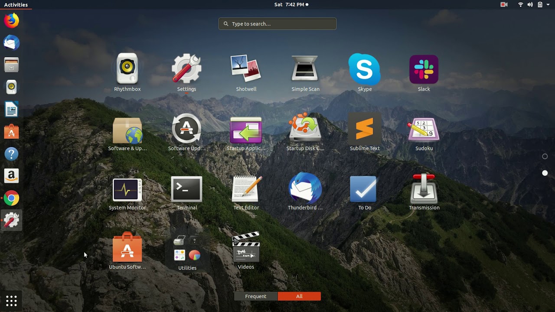Click the screen recording indicator
Screen dimensions: 555x312
tap(504, 5)
